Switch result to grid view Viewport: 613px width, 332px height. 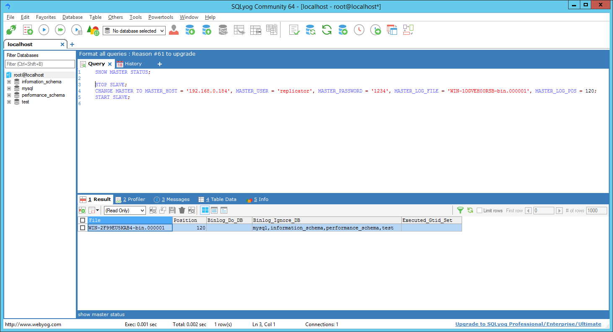(205, 210)
